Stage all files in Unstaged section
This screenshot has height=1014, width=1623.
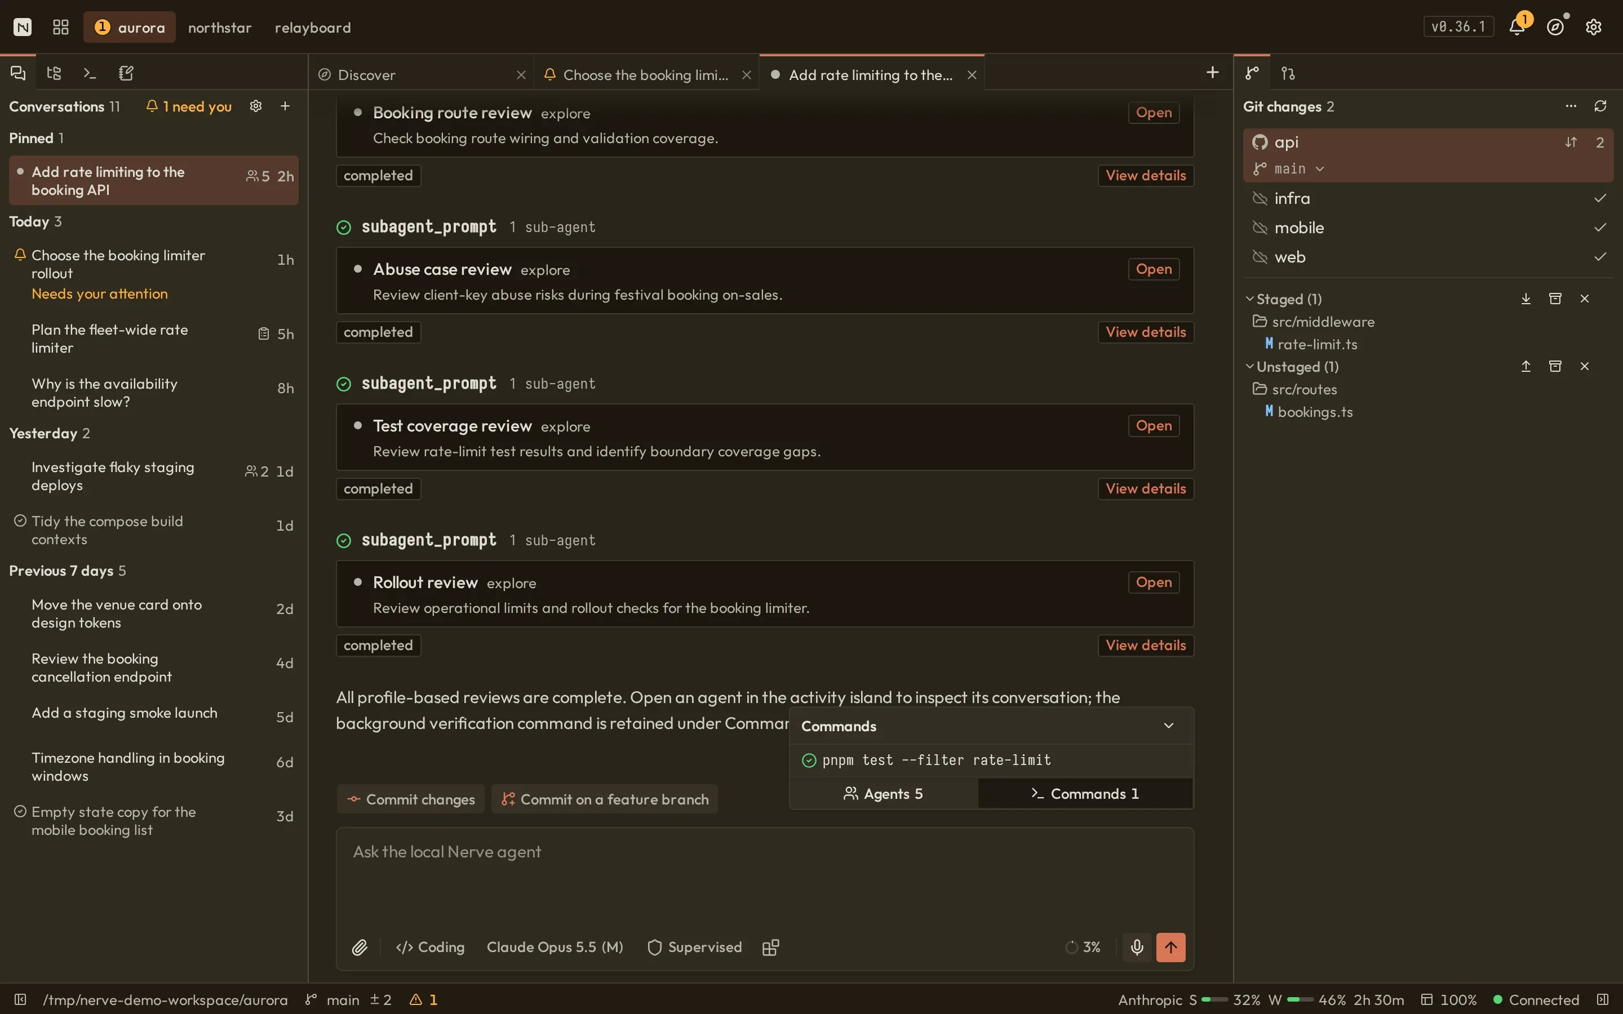tap(1526, 366)
